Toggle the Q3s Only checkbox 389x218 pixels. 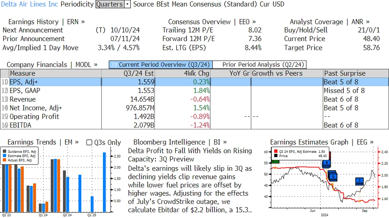(89, 142)
